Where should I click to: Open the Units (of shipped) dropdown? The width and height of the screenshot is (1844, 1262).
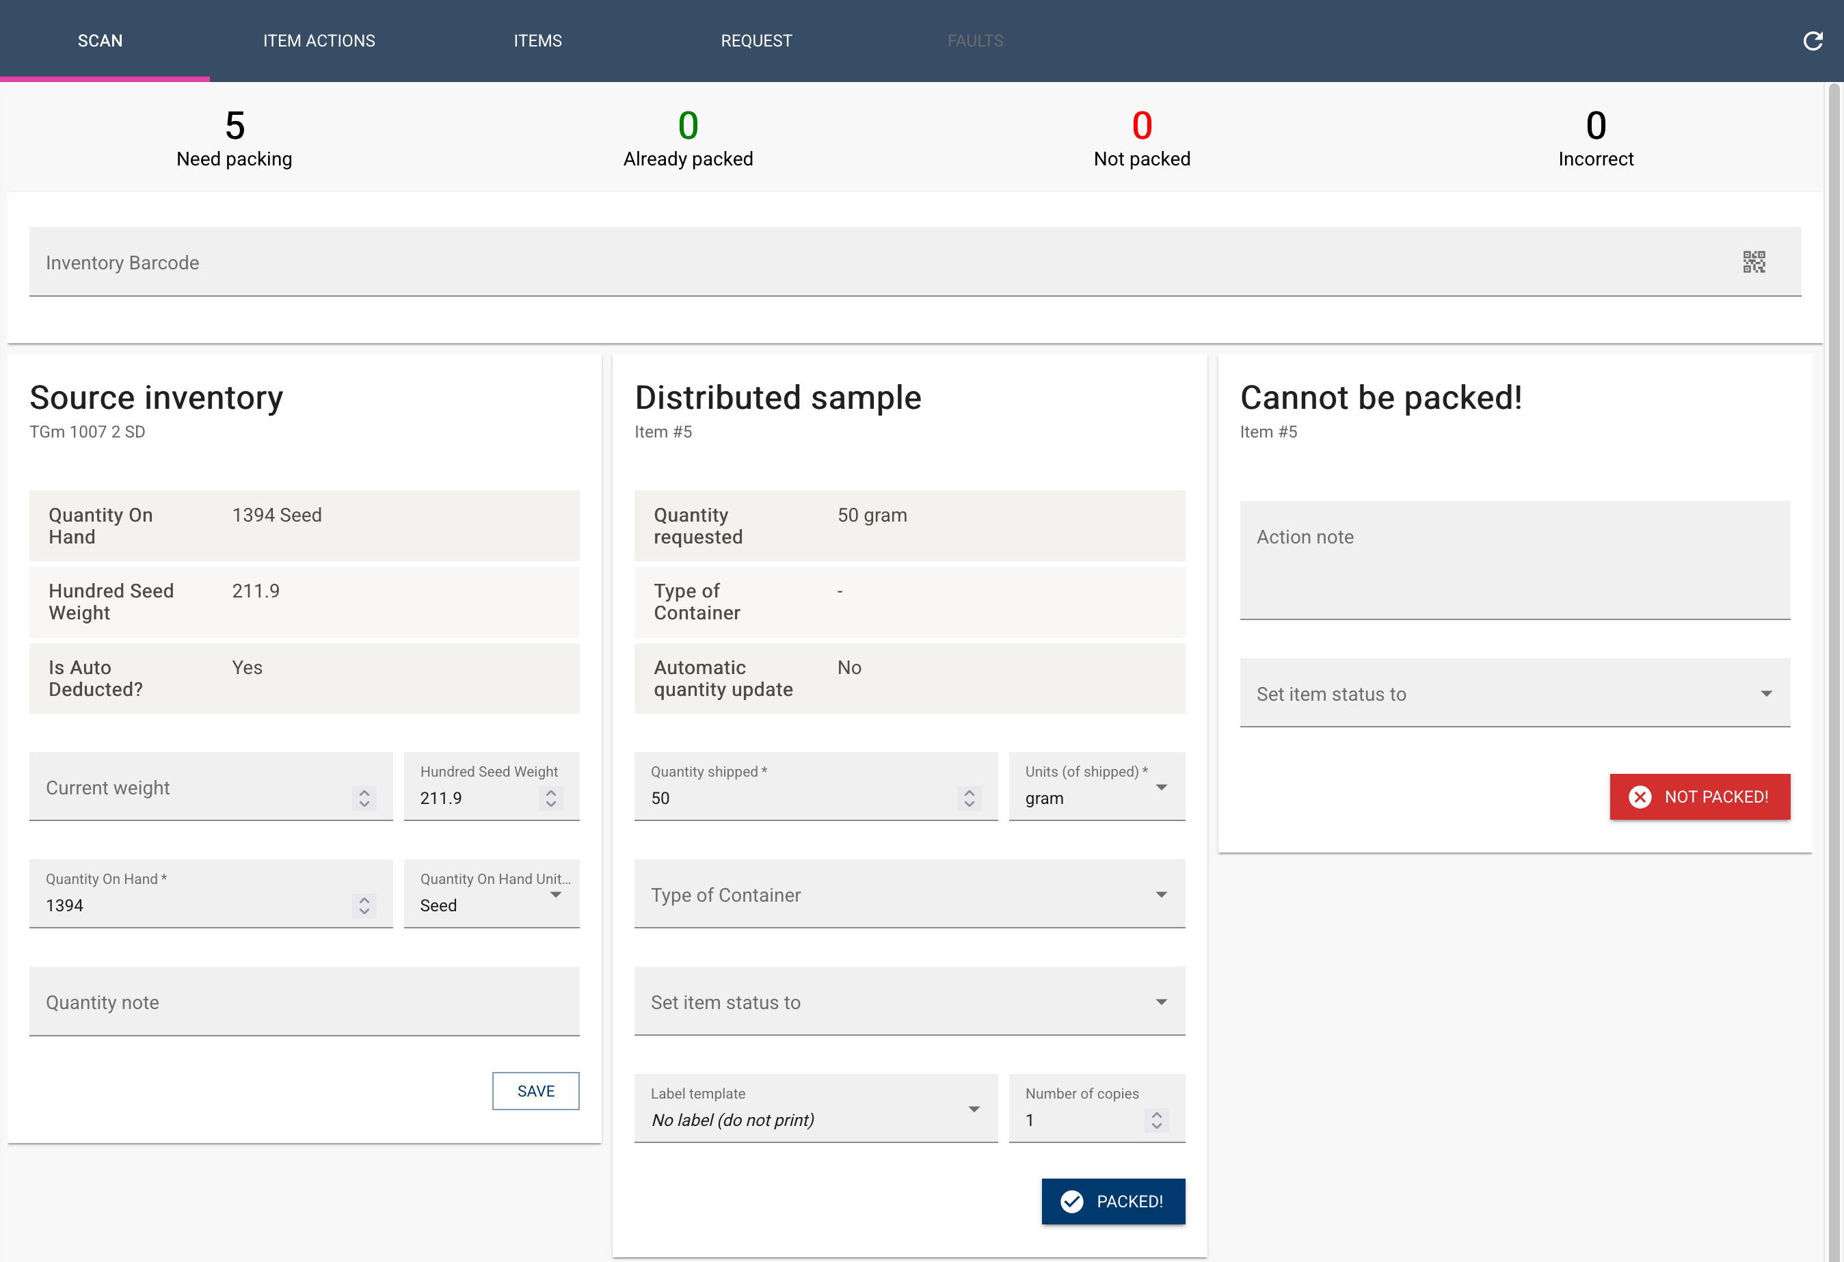tap(1097, 786)
